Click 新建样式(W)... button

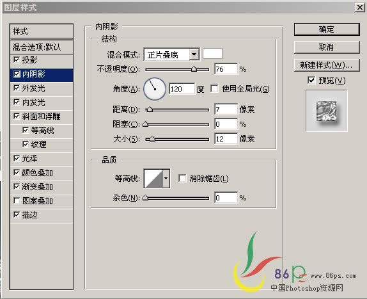pyautogui.click(x=327, y=65)
